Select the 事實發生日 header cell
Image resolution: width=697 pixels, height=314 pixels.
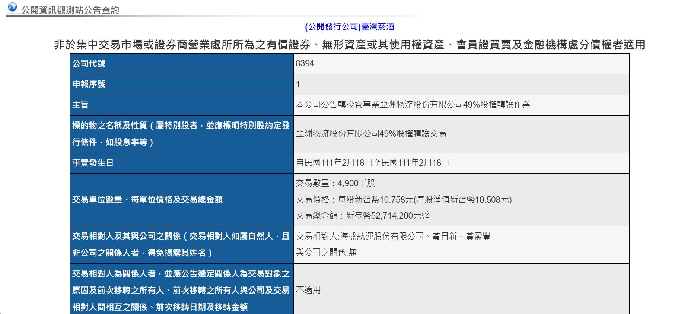pos(182,163)
